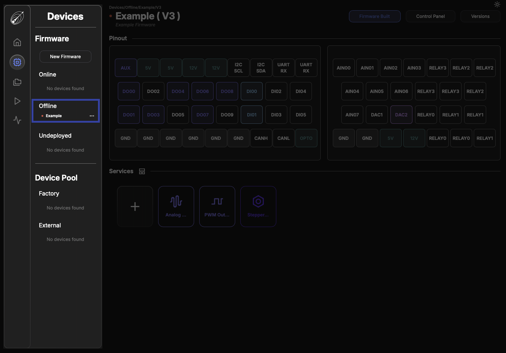Expand the Offline devices section
The image size is (506, 353).
tap(48, 106)
